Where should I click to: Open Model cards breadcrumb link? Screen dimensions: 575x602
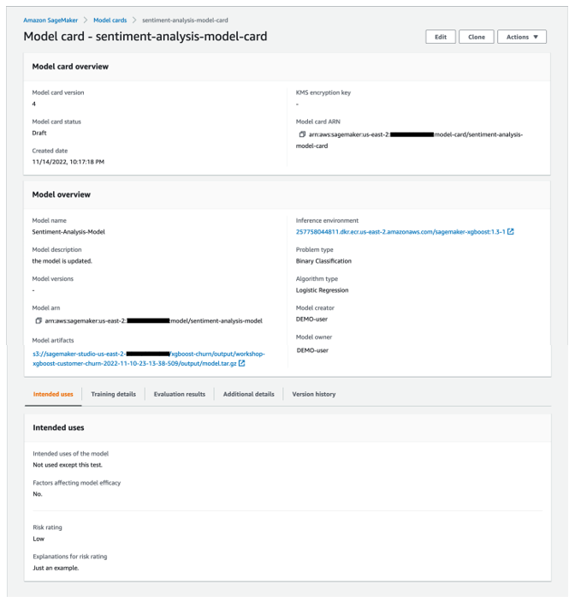click(x=110, y=20)
